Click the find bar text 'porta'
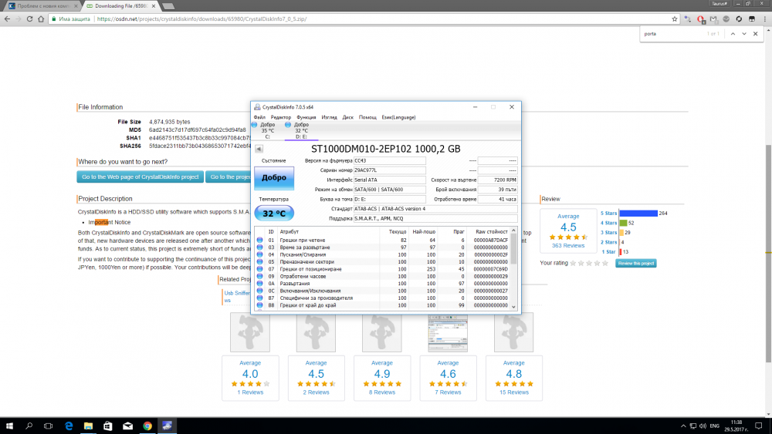 [650, 34]
